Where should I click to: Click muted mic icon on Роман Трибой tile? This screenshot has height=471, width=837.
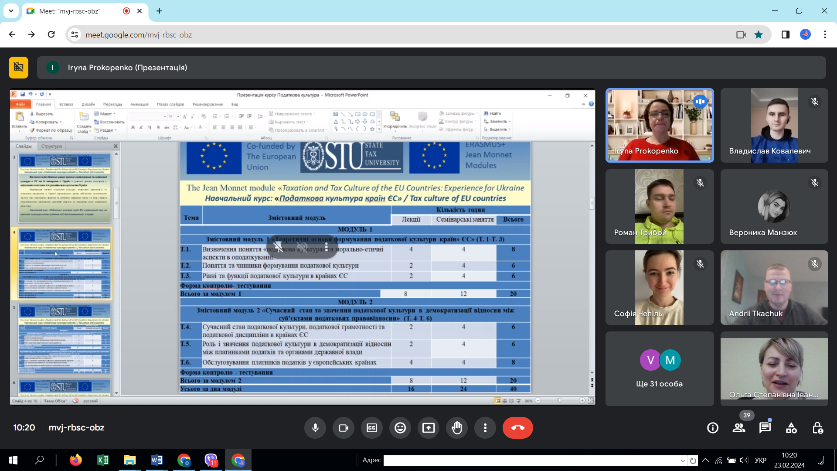click(x=700, y=183)
